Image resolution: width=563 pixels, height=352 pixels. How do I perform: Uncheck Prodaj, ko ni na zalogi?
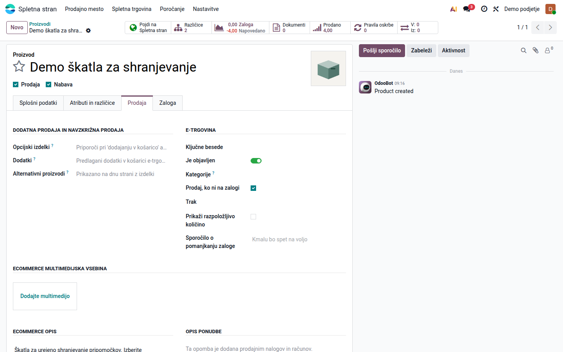(253, 188)
